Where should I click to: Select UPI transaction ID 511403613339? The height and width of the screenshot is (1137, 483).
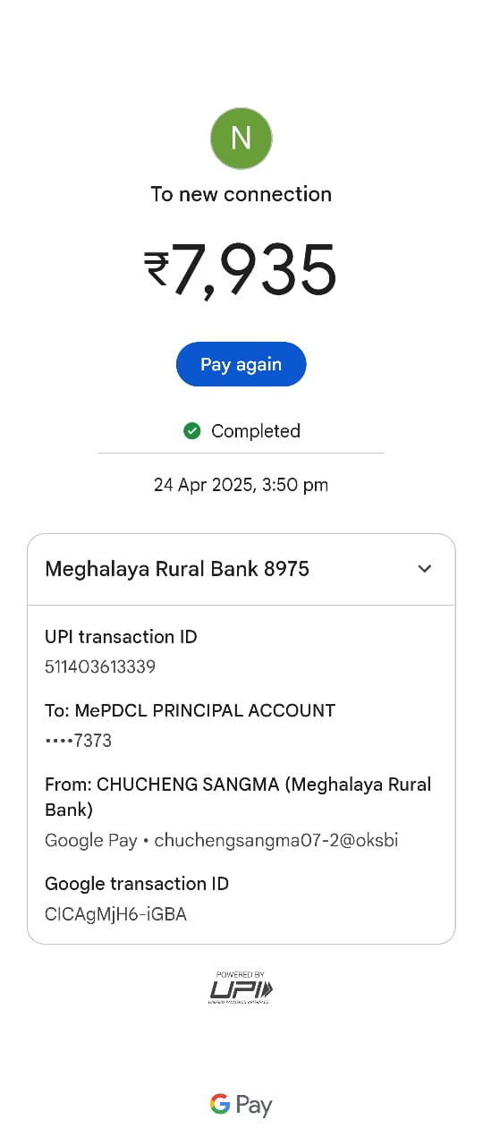pyautogui.click(x=100, y=666)
